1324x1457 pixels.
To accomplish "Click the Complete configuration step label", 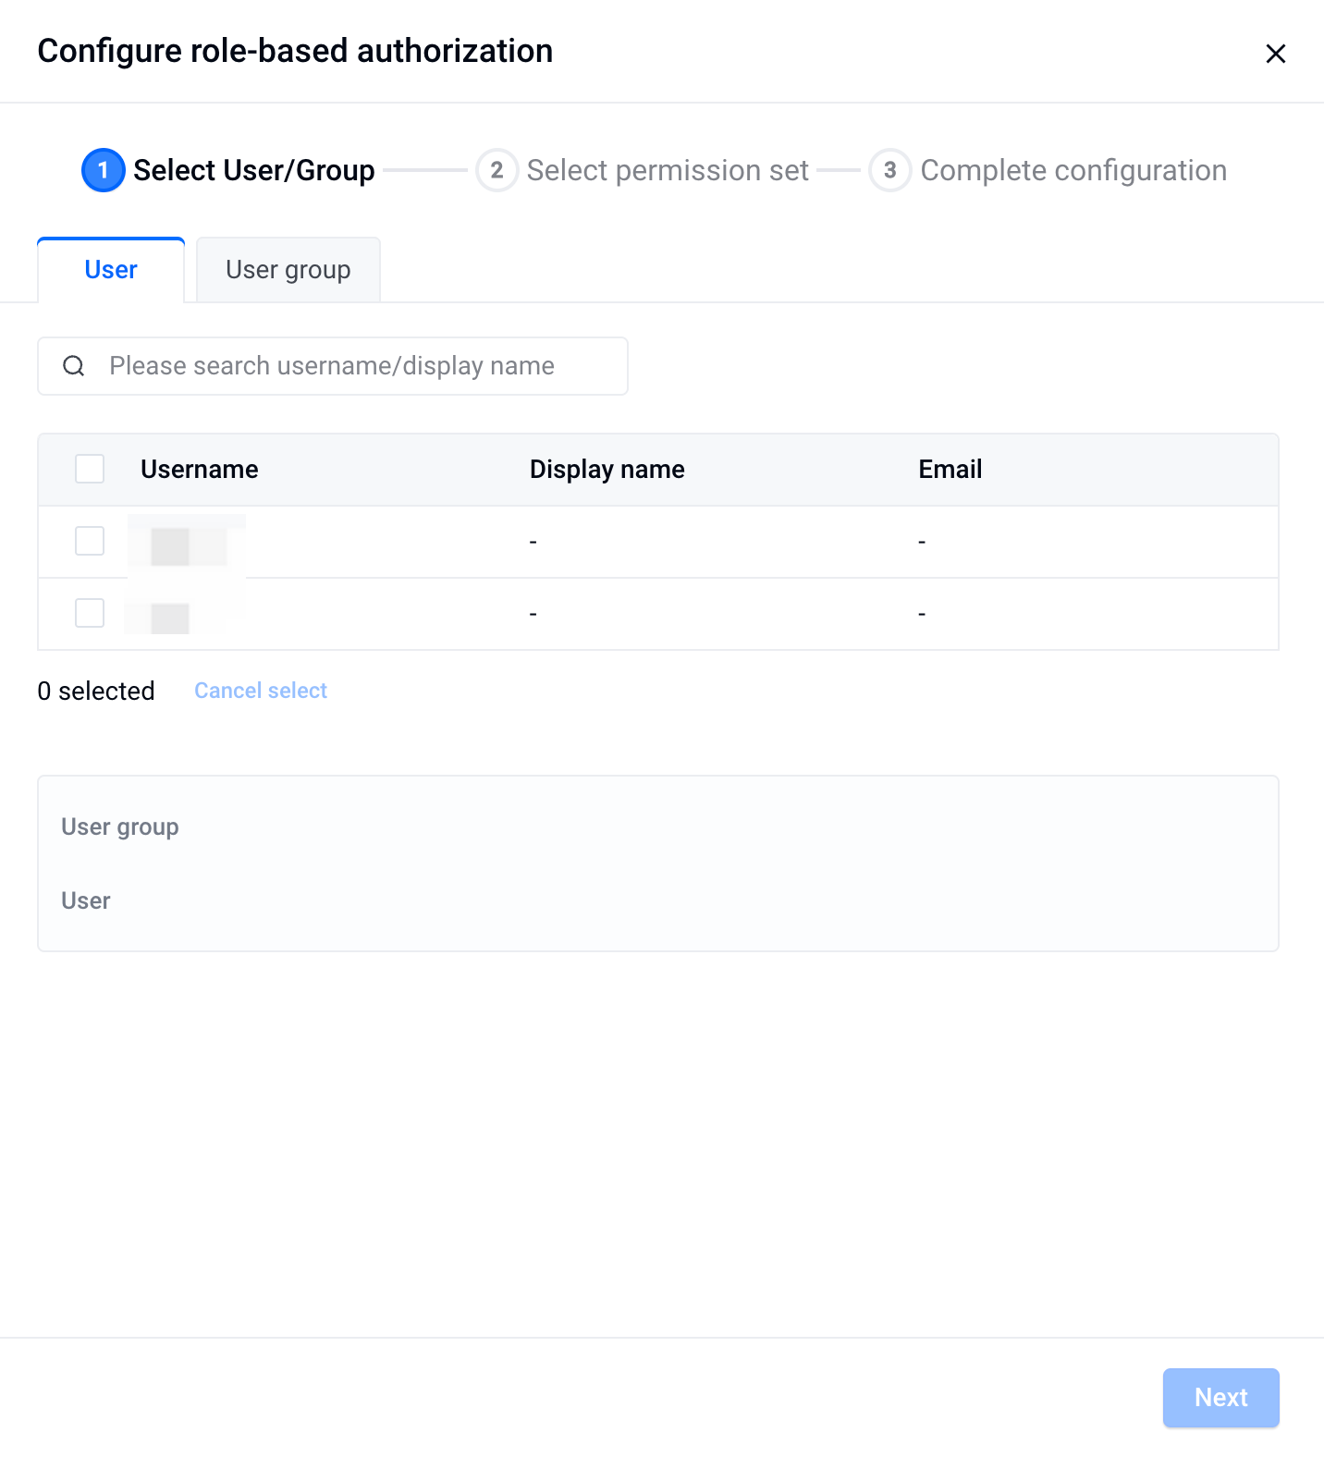I will [1073, 170].
